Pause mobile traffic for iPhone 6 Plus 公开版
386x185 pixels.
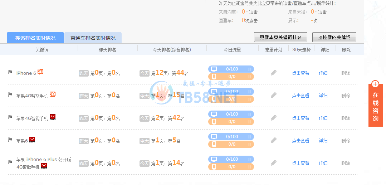click(x=249, y=167)
